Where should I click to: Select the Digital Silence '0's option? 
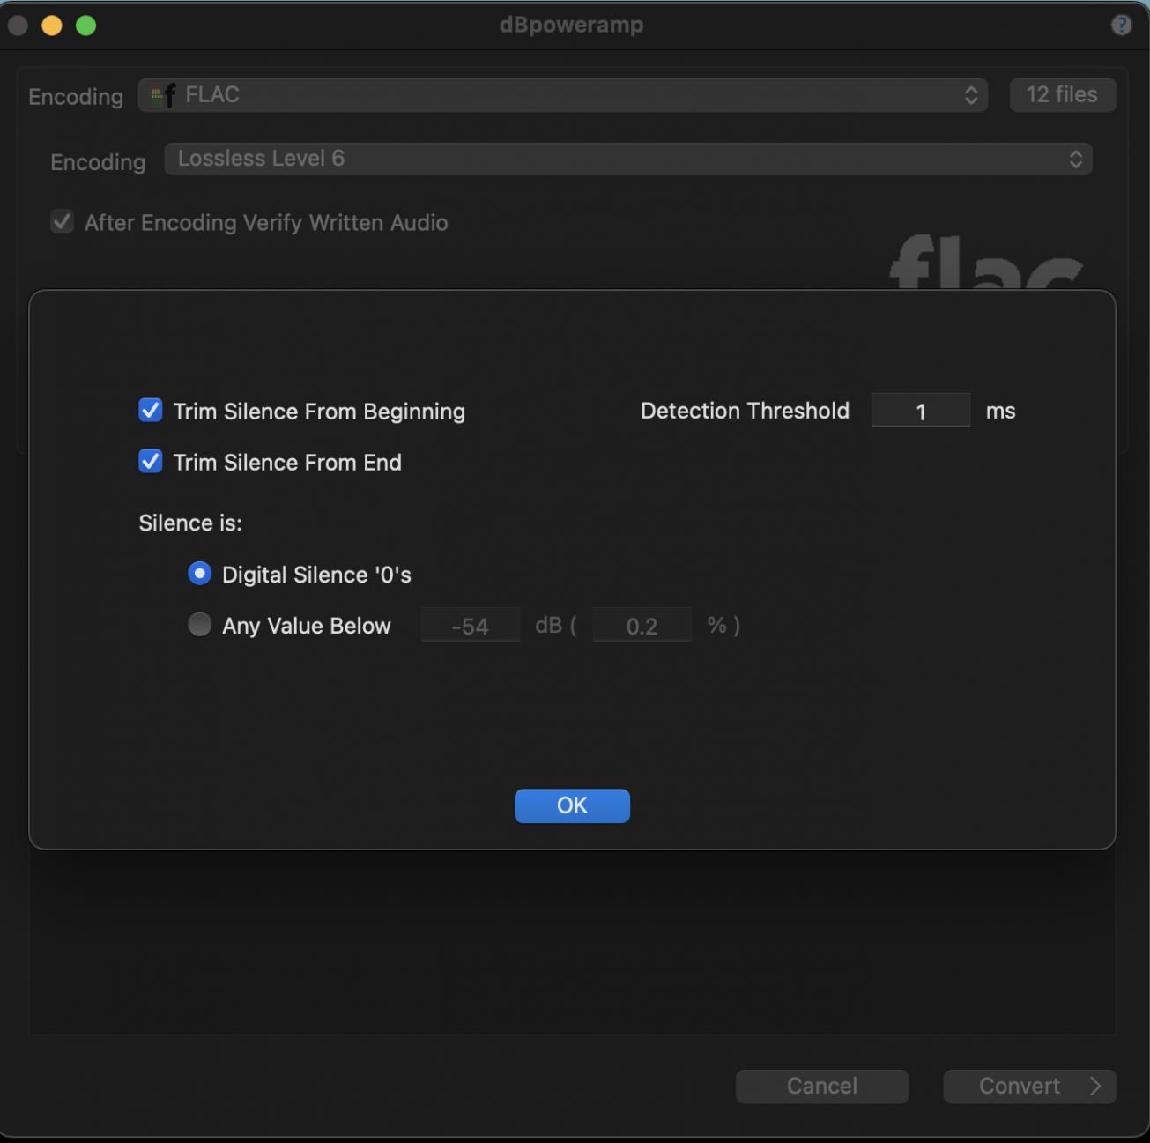pyautogui.click(x=200, y=574)
